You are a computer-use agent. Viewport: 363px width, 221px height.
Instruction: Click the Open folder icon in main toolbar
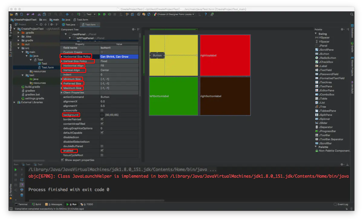click(11, 14)
